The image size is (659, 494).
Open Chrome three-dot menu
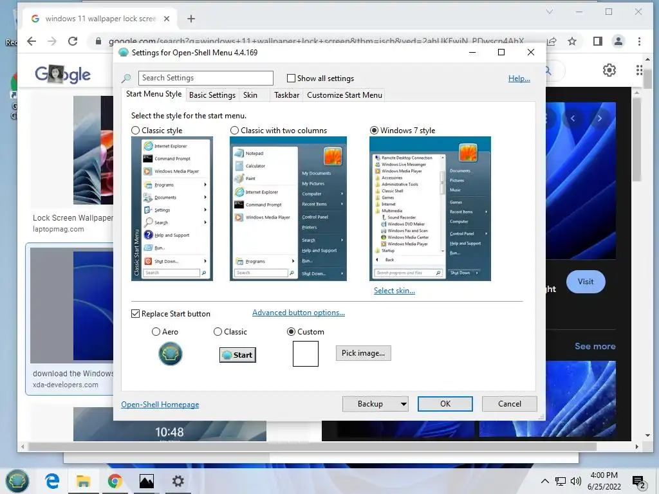[x=639, y=41]
